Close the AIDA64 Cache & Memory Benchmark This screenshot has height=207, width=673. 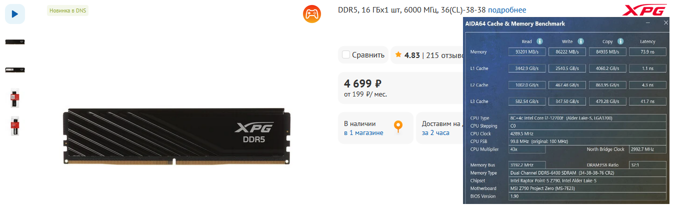point(665,23)
